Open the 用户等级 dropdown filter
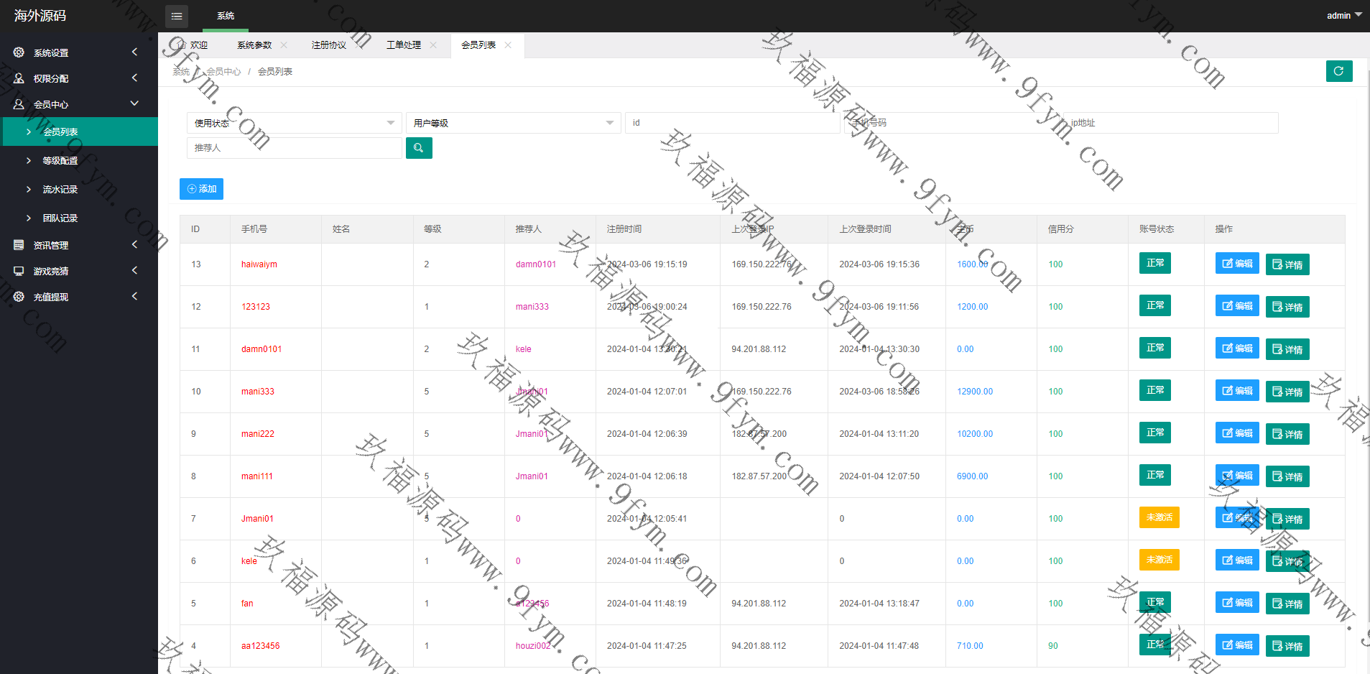The width and height of the screenshot is (1370, 674). click(512, 123)
